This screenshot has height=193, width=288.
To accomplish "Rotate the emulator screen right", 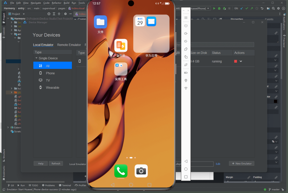I will 186,57.
